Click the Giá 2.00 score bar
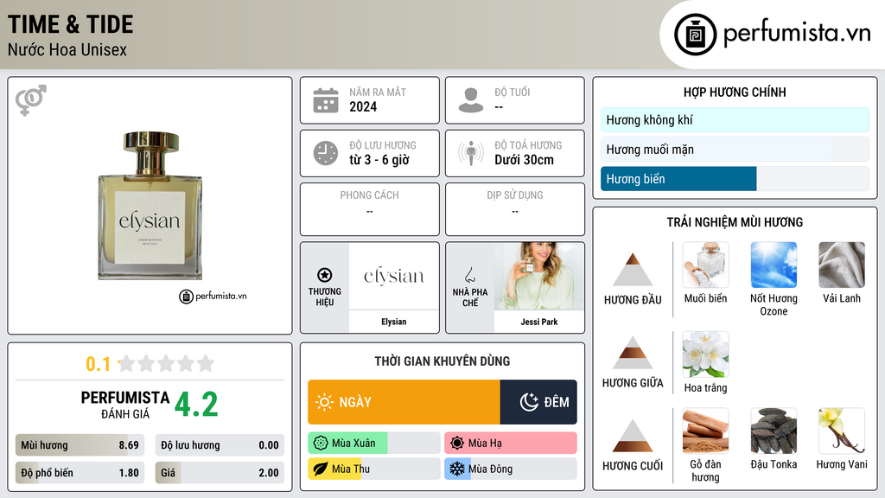 pos(220,473)
